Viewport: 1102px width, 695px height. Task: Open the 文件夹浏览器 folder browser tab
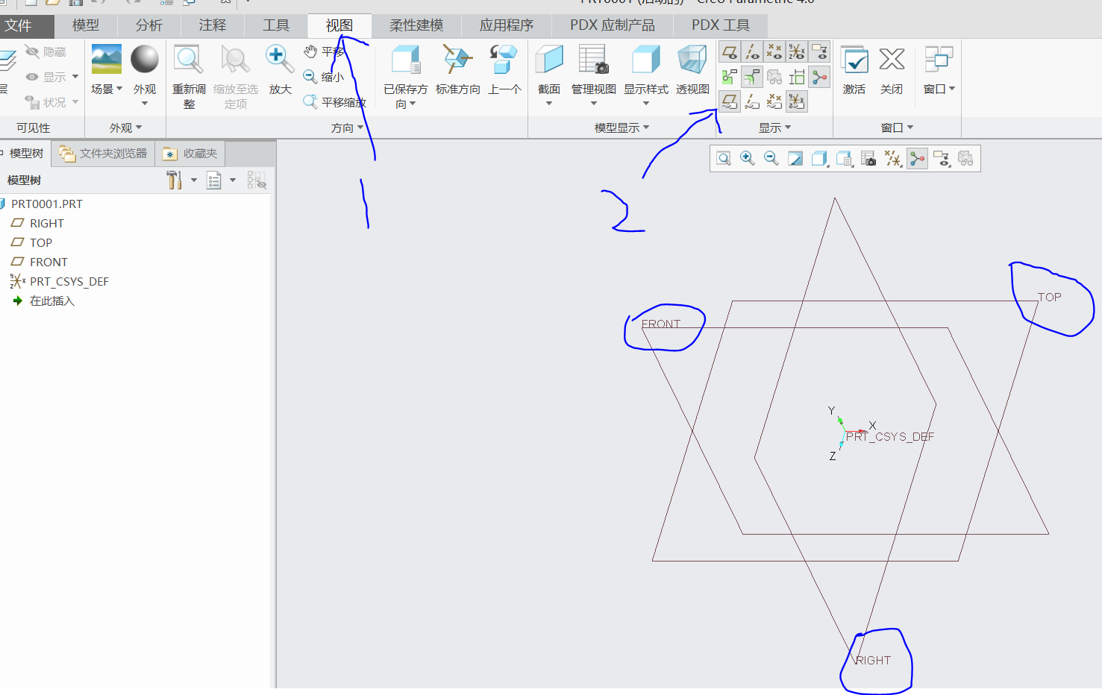point(104,154)
